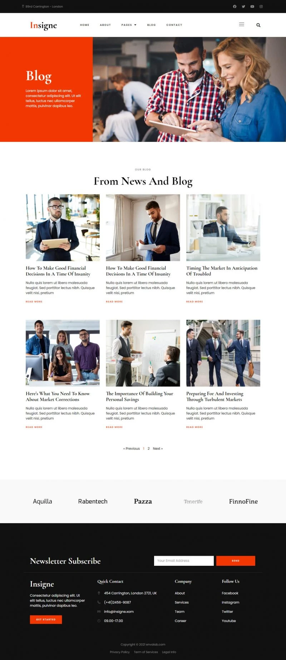Open the About menu item
The image size is (286, 660).
[x=105, y=25]
